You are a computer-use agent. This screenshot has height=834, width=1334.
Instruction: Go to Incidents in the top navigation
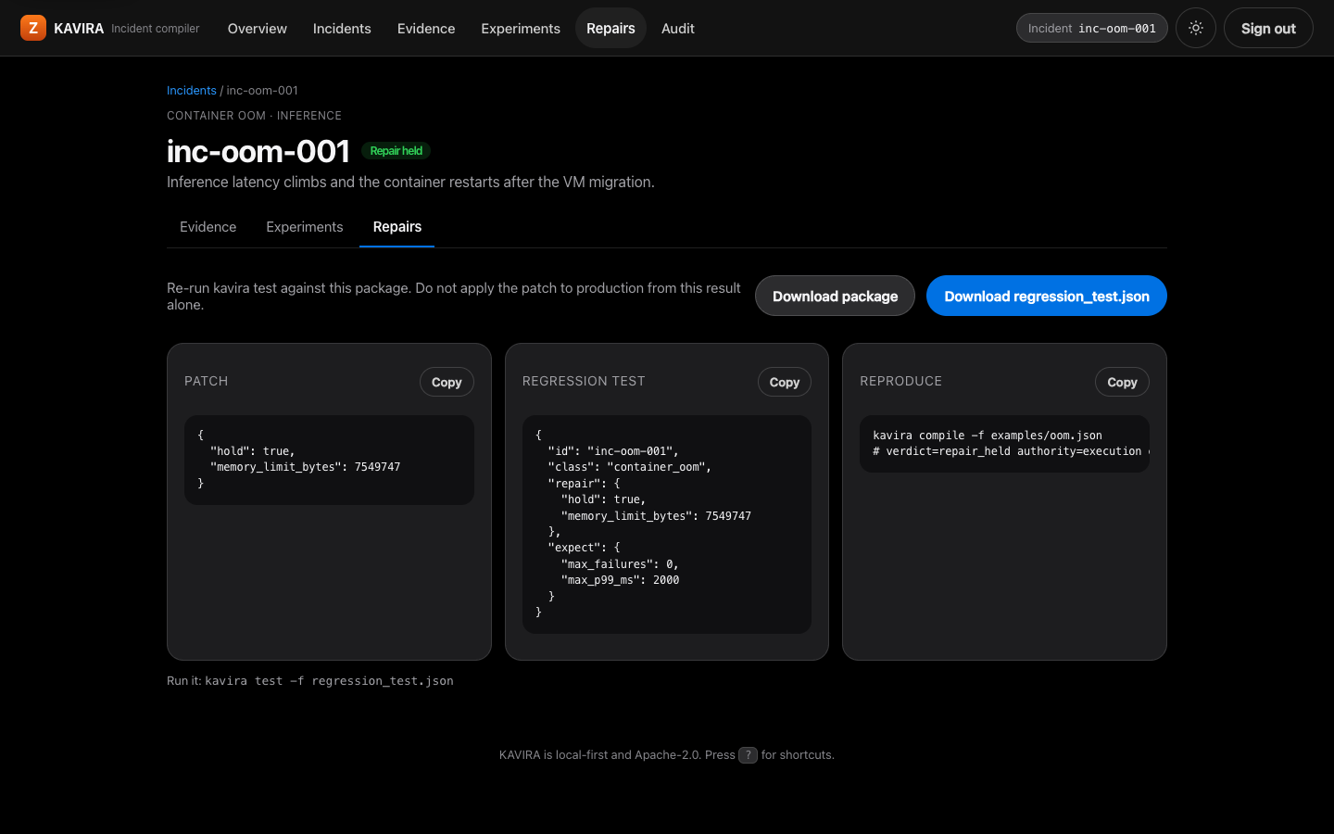coord(342,29)
